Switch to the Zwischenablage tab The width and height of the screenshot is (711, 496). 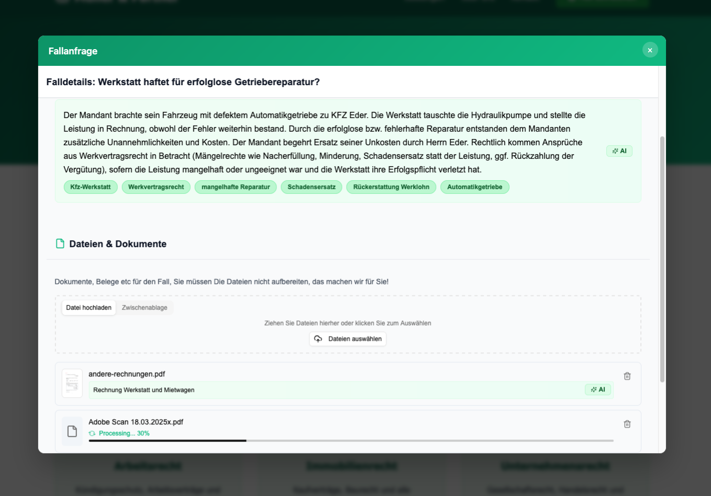tap(145, 308)
